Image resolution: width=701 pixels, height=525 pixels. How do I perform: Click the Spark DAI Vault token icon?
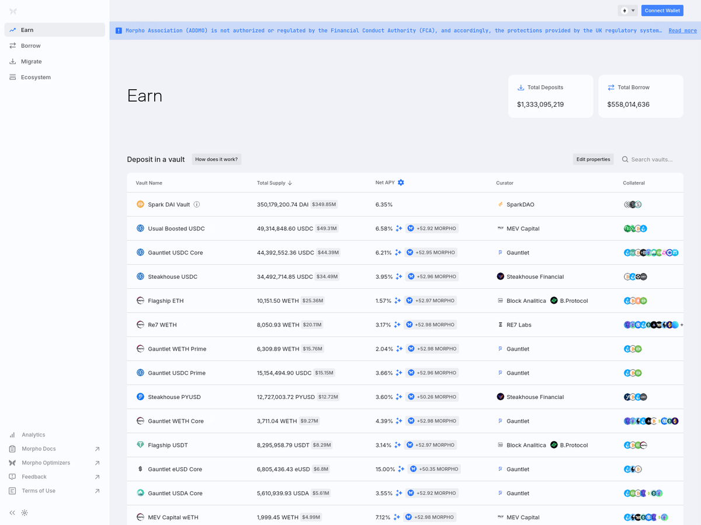(x=140, y=205)
